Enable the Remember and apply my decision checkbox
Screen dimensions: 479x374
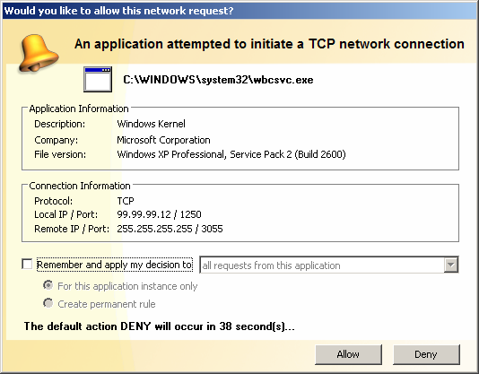[x=27, y=264]
